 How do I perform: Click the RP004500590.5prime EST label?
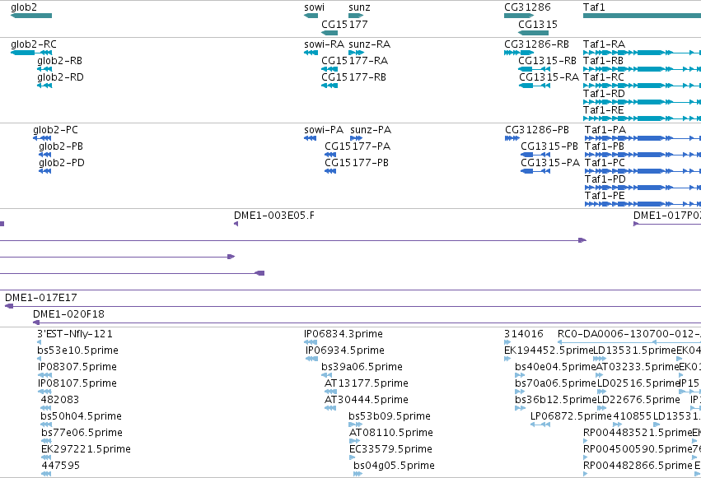coord(638,449)
